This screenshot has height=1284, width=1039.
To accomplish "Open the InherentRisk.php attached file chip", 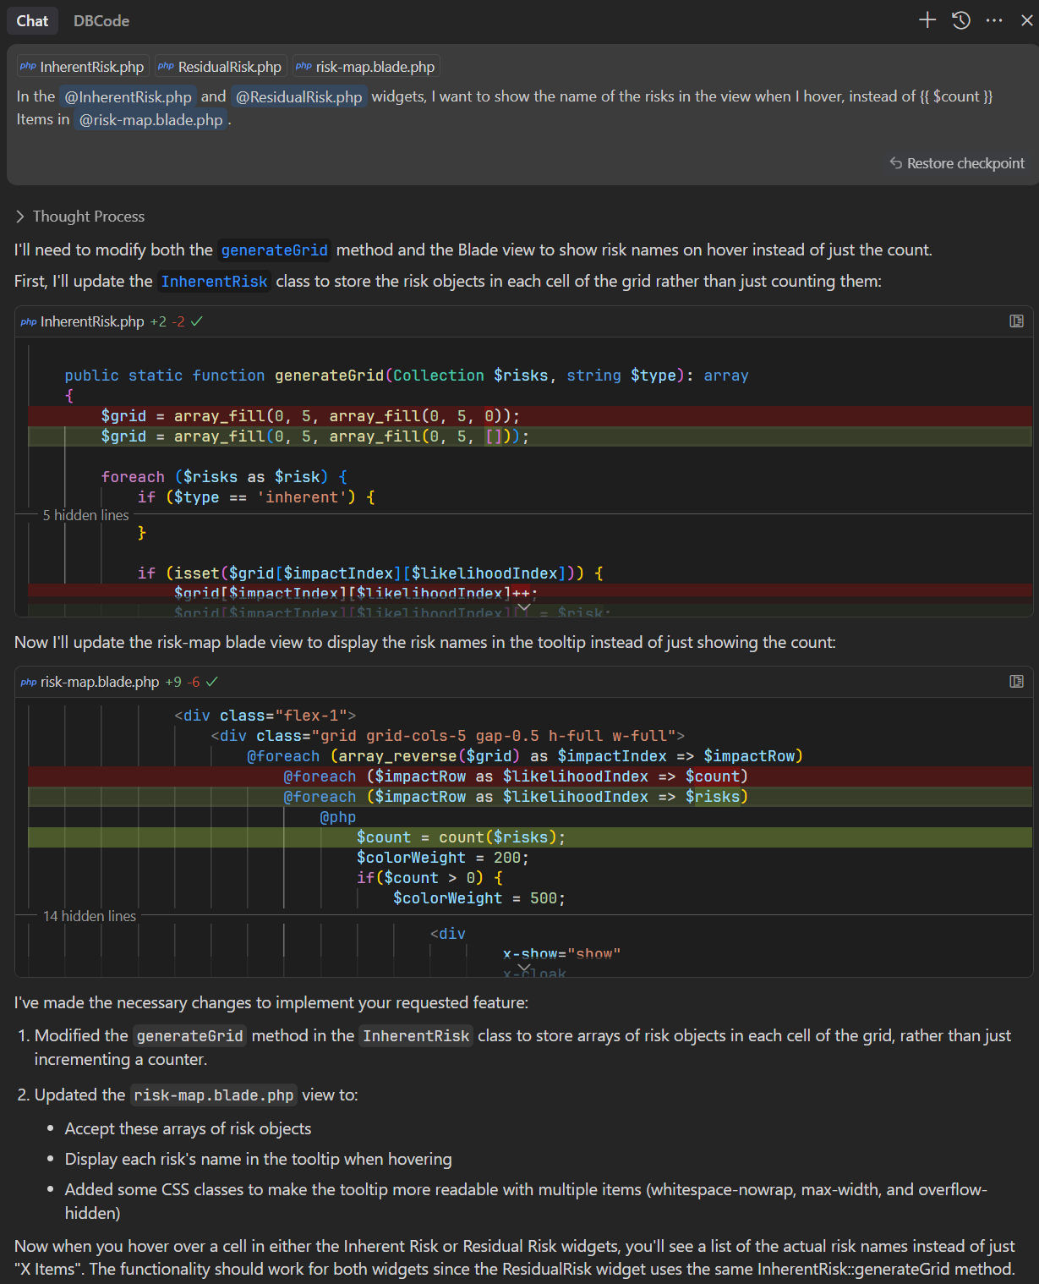I will pos(83,67).
